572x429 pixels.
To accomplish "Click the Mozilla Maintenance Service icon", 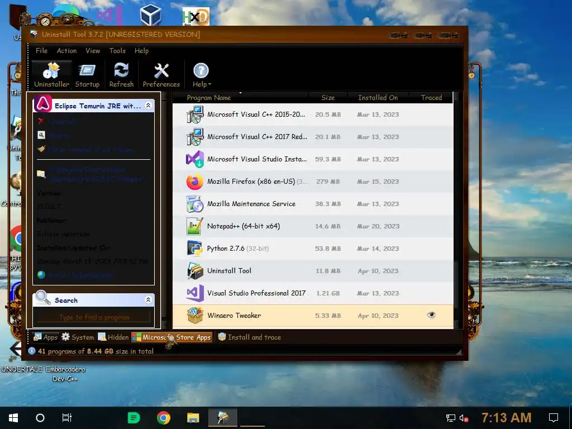I will point(195,204).
